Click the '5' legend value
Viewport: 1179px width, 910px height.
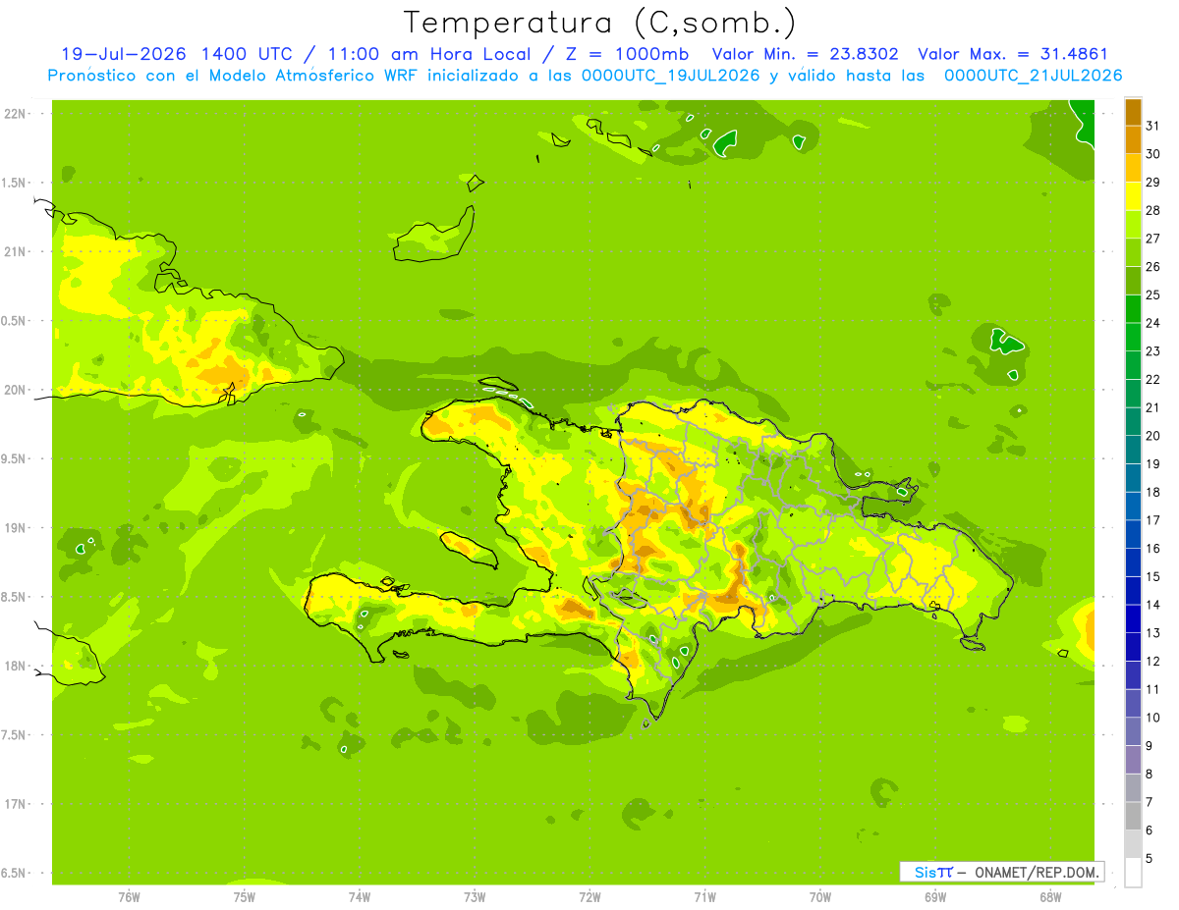click(x=1150, y=858)
